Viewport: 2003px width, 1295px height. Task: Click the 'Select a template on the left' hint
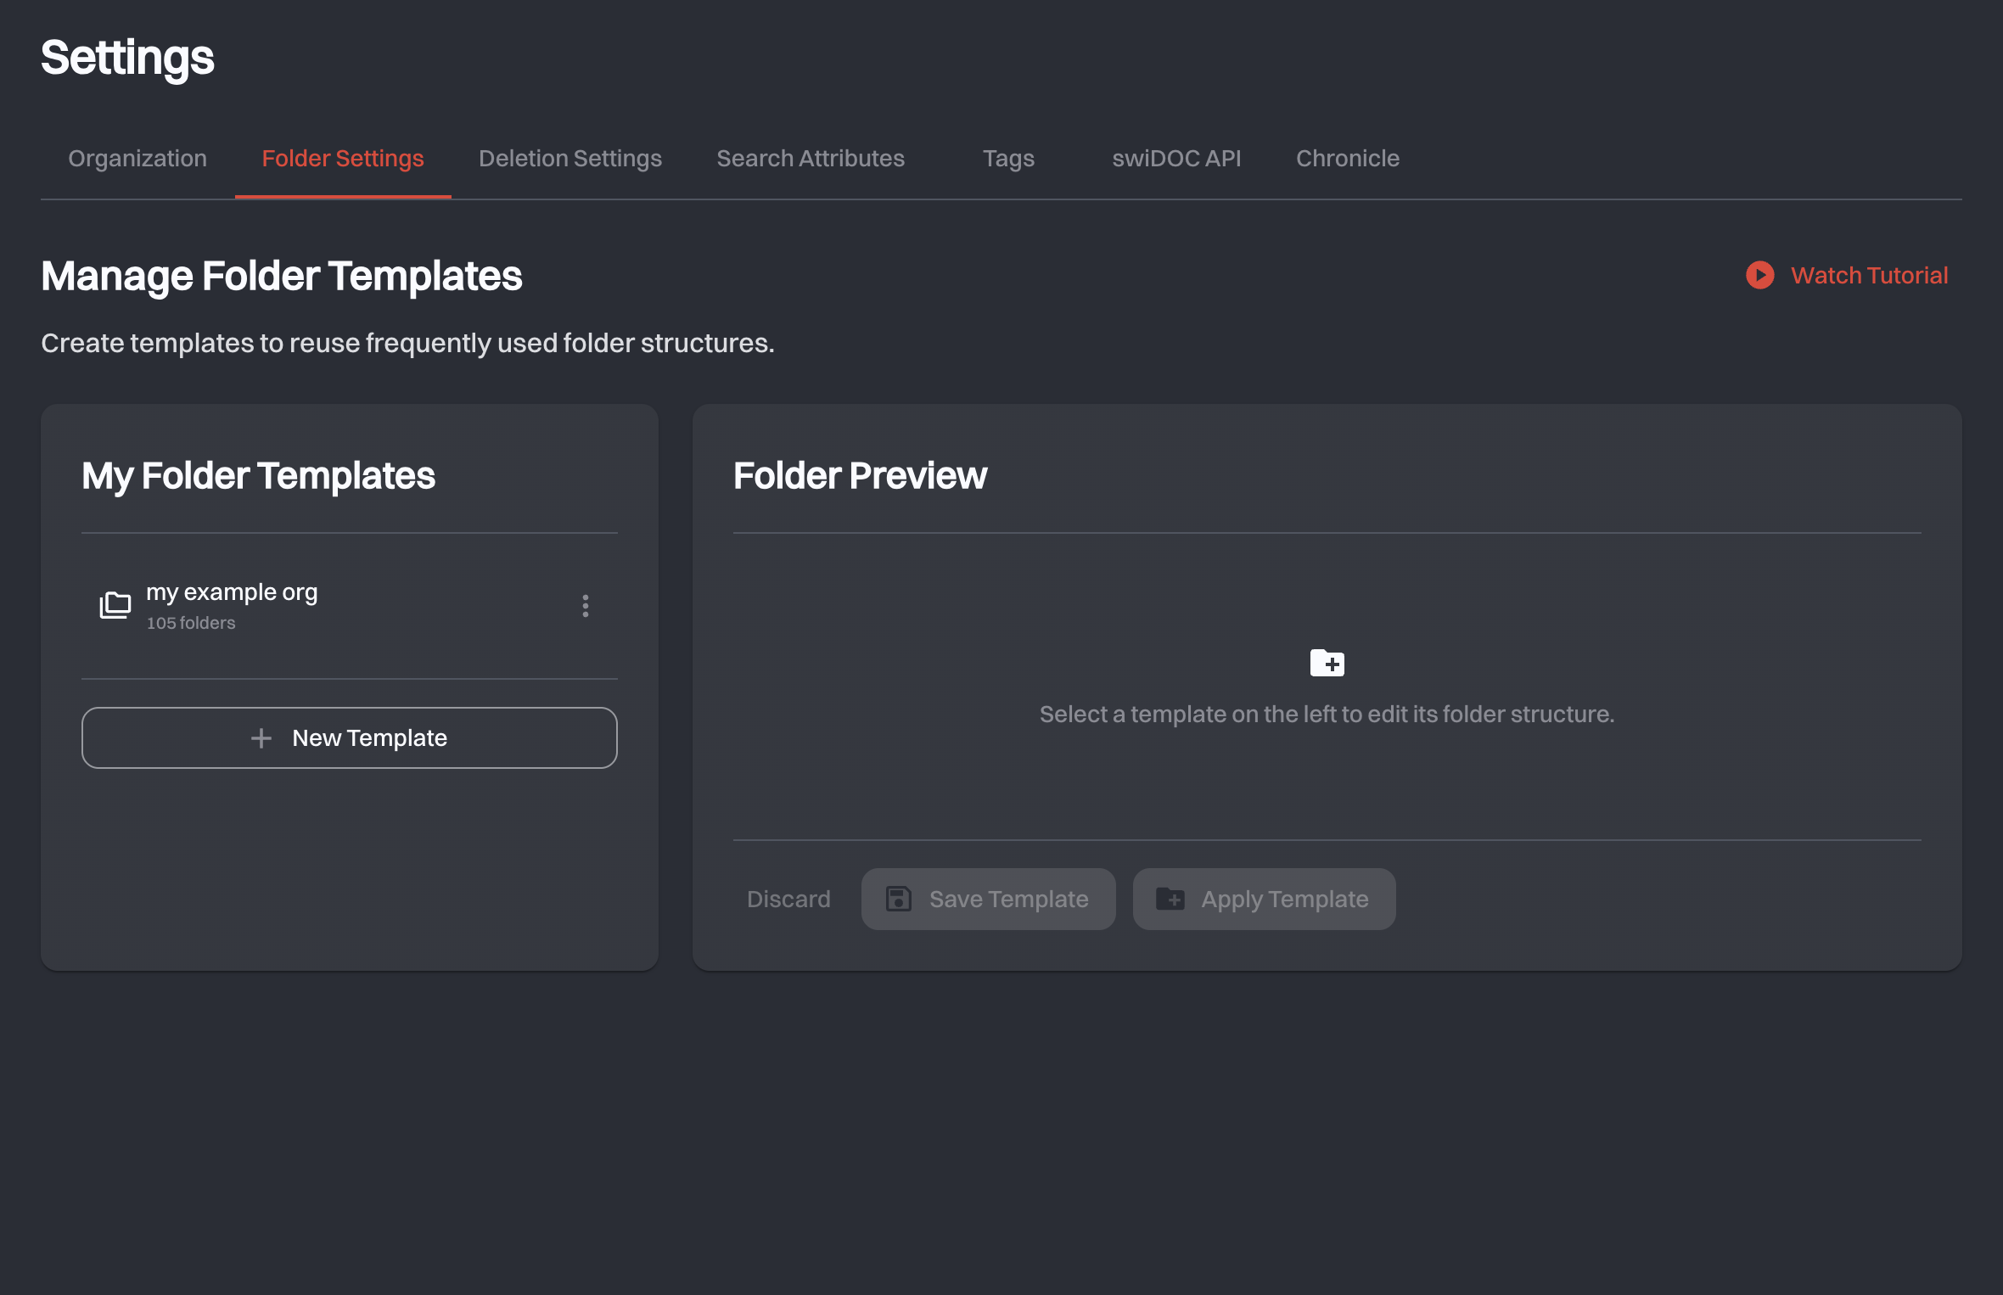(1327, 715)
